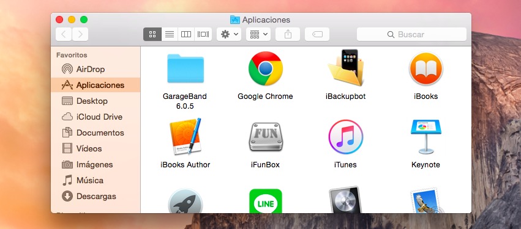Viewport: 521px width, 229px height.
Task: Select the Google Chrome app icon
Action: [266, 68]
